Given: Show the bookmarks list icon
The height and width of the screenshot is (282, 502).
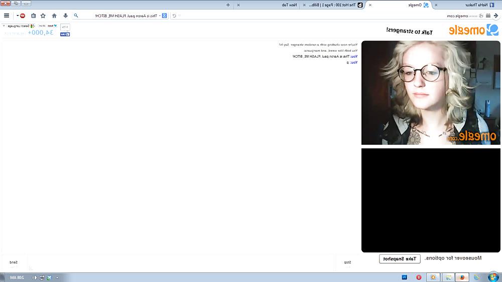Looking at the screenshot, I should pyautogui.click(x=33, y=16).
